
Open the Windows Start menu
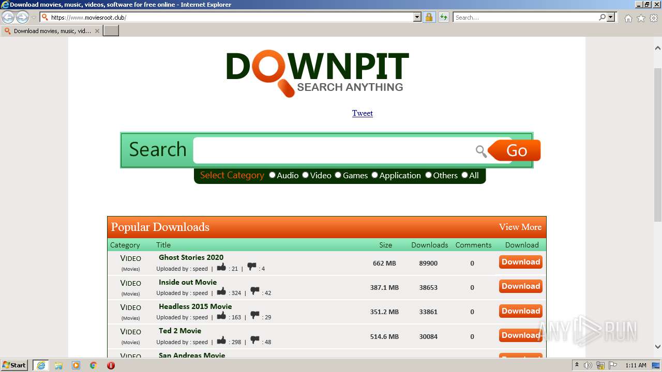coord(15,365)
